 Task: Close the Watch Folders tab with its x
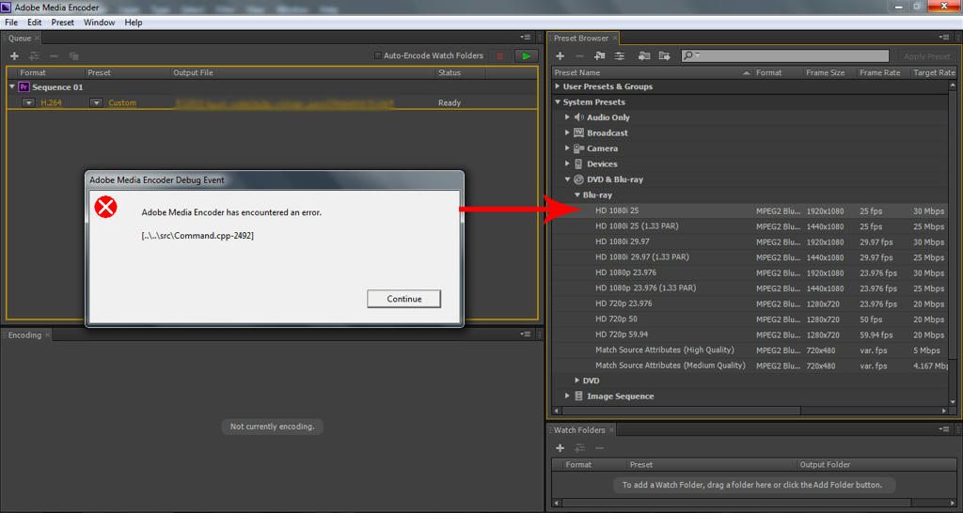pos(611,430)
